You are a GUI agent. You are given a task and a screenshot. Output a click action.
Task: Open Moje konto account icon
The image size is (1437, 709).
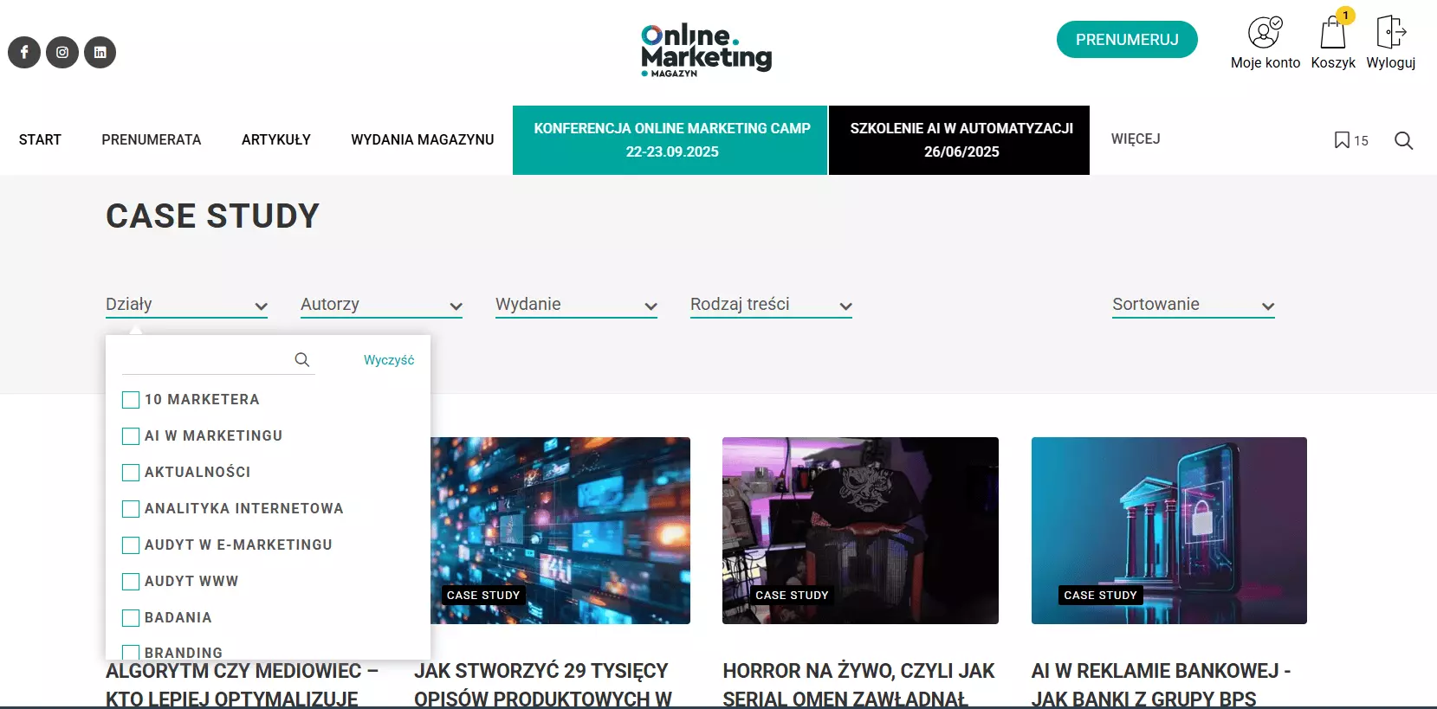(1265, 33)
